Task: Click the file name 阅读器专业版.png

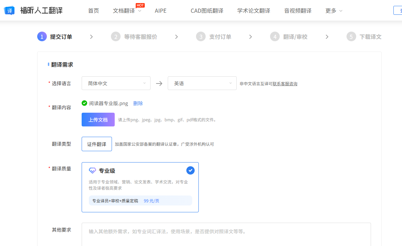Action: click(109, 103)
